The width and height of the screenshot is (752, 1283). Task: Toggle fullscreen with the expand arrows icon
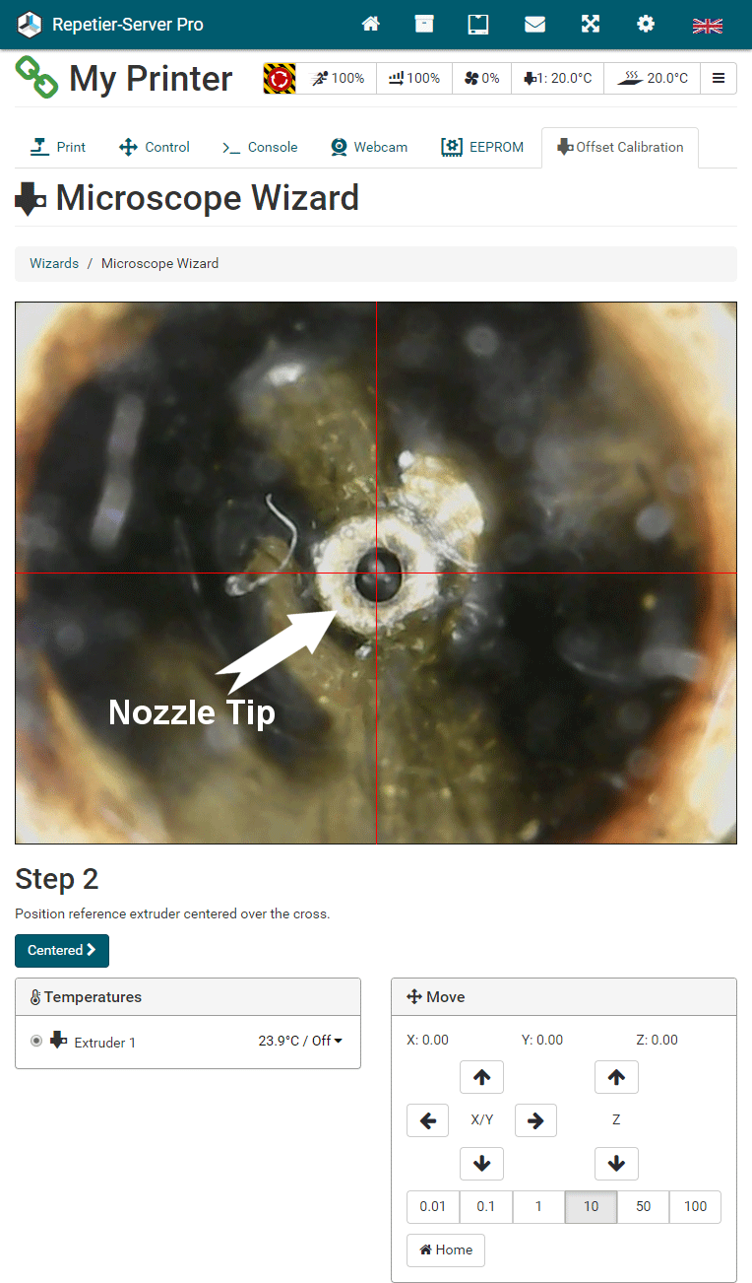[591, 25]
